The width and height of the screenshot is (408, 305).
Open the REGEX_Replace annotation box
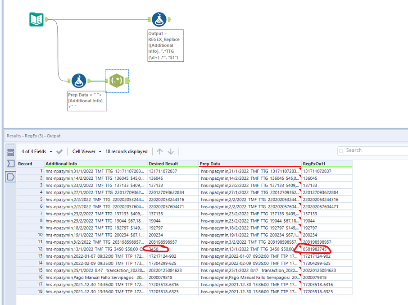[165, 46]
